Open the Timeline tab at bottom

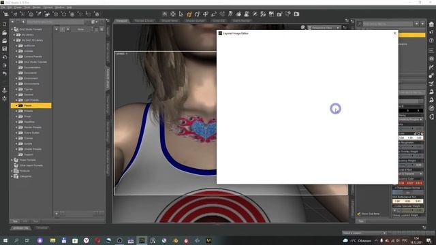[x=42, y=228]
